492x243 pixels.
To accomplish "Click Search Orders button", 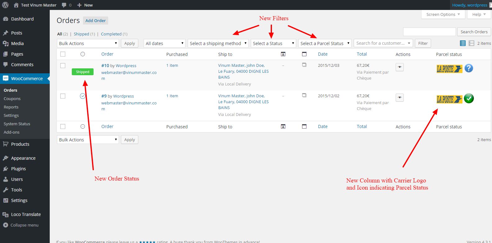I will point(474,32).
